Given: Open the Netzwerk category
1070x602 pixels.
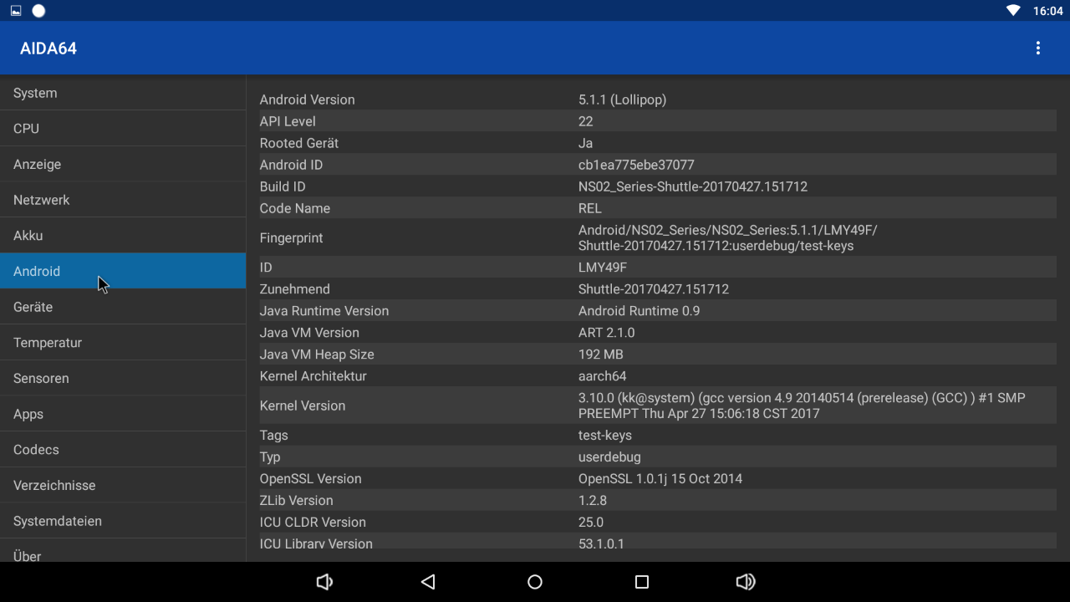Looking at the screenshot, I should 123,200.
